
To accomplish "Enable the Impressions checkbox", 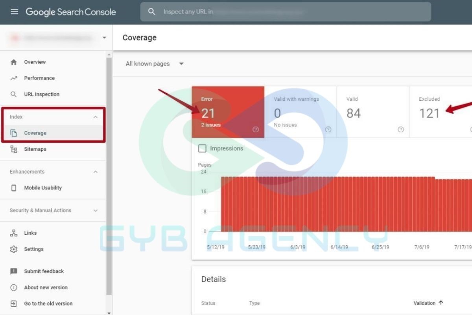I will [x=202, y=148].
